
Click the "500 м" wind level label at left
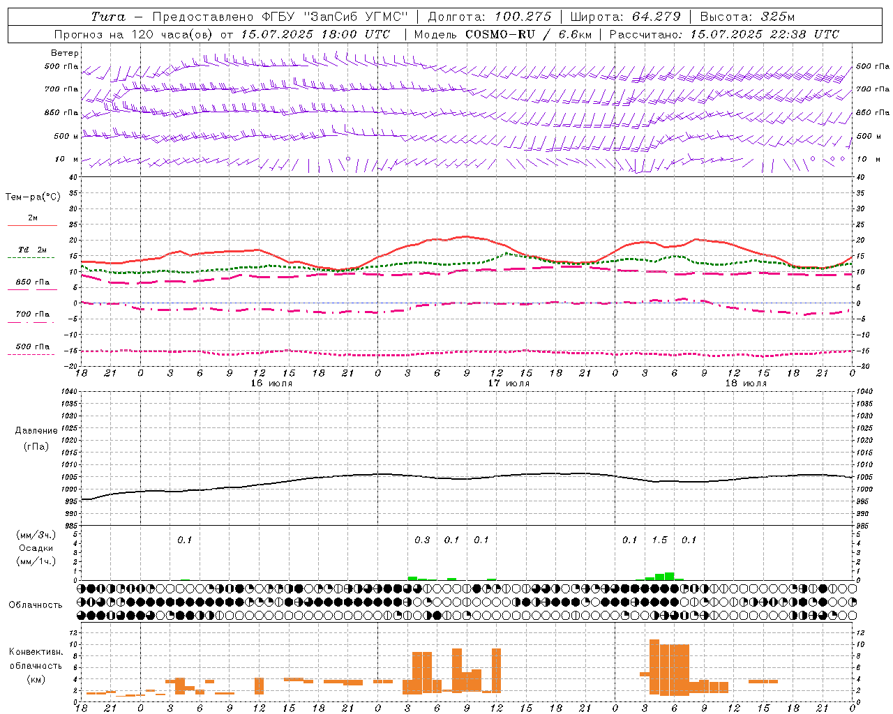pos(66,136)
